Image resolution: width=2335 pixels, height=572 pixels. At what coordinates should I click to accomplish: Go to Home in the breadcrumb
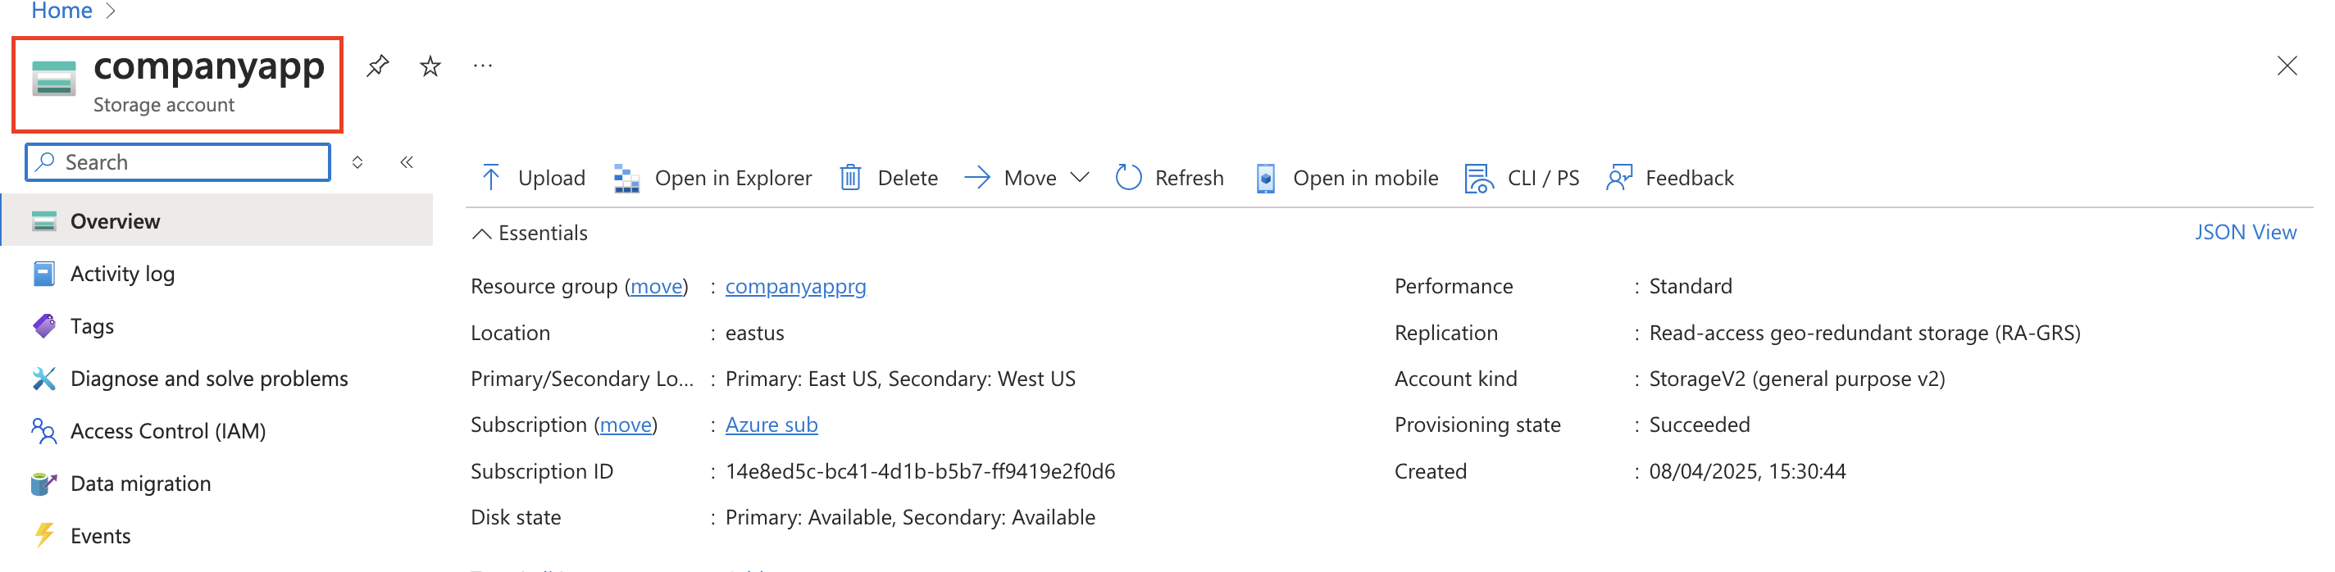(x=61, y=11)
